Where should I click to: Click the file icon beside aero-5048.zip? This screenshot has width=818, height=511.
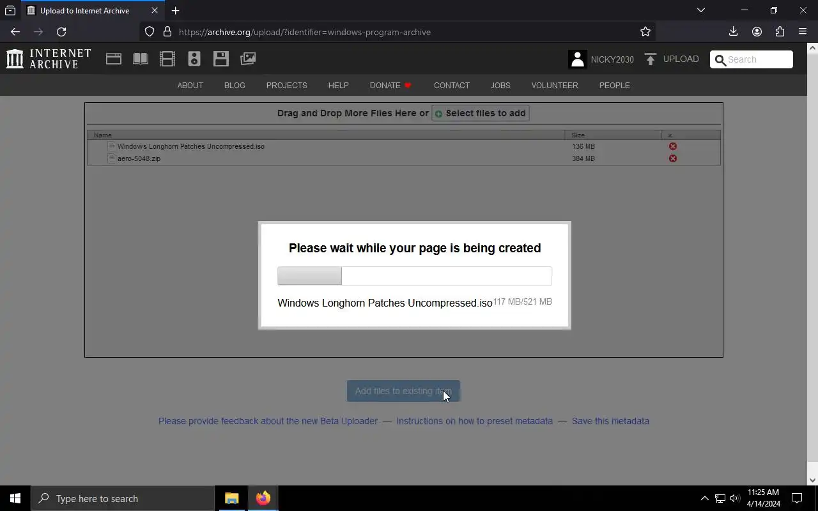point(112,158)
